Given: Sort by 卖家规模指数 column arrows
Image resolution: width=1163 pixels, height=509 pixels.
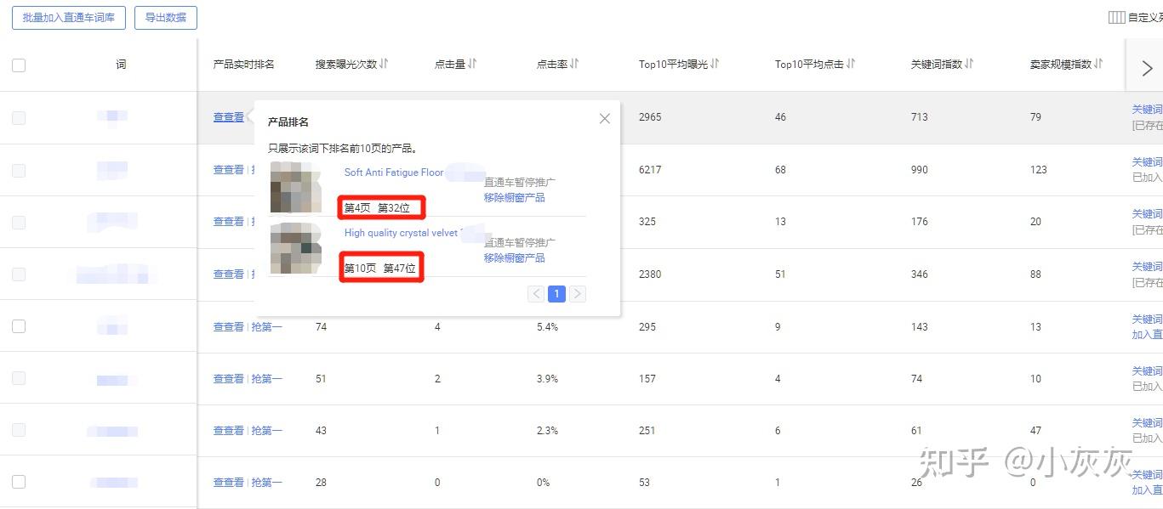Looking at the screenshot, I should pos(1098,64).
